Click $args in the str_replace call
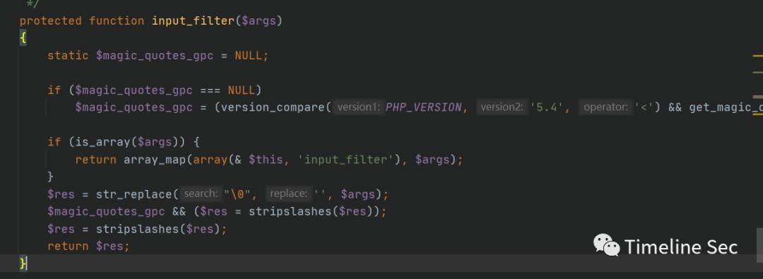Screen dimensions: 763x279 click(x=358, y=195)
